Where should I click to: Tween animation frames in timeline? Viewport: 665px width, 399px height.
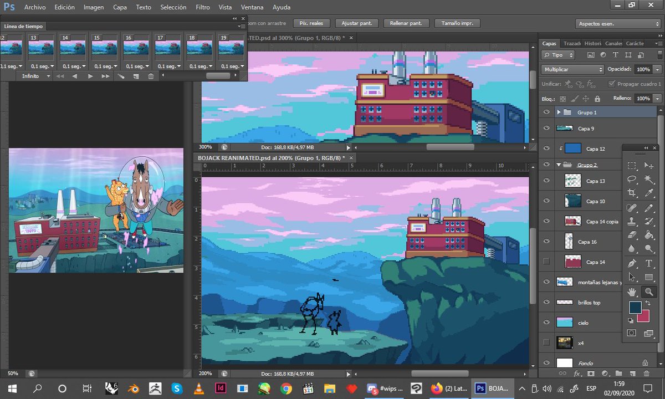click(120, 76)
